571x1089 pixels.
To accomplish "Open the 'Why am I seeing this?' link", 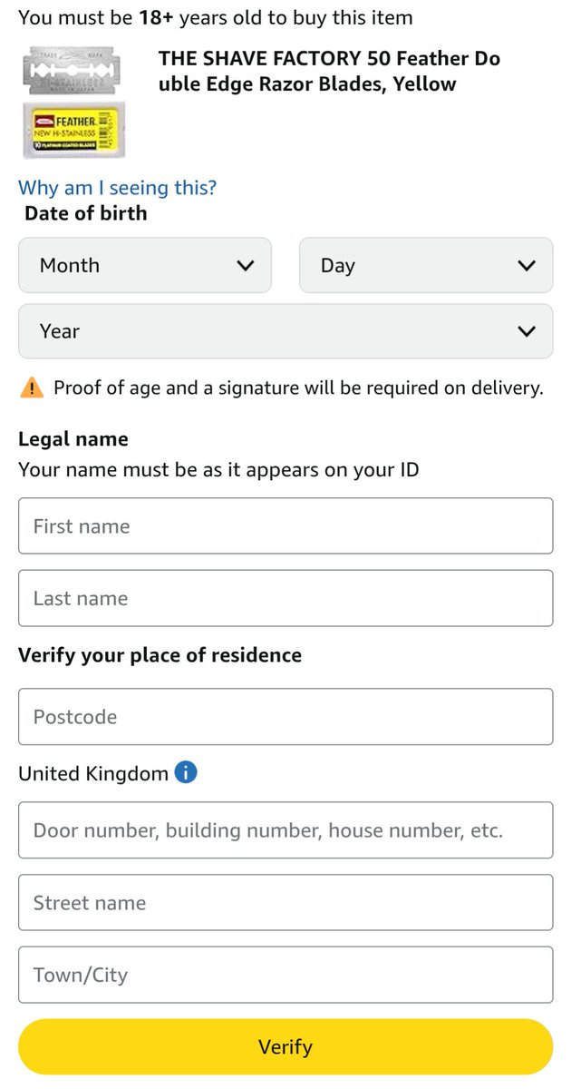I will (x=118, y=188).
